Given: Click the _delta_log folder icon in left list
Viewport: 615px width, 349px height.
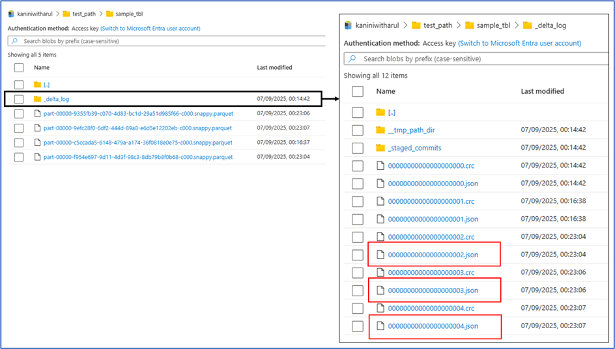Looking at the screenshot, I should tap(38, 99).
